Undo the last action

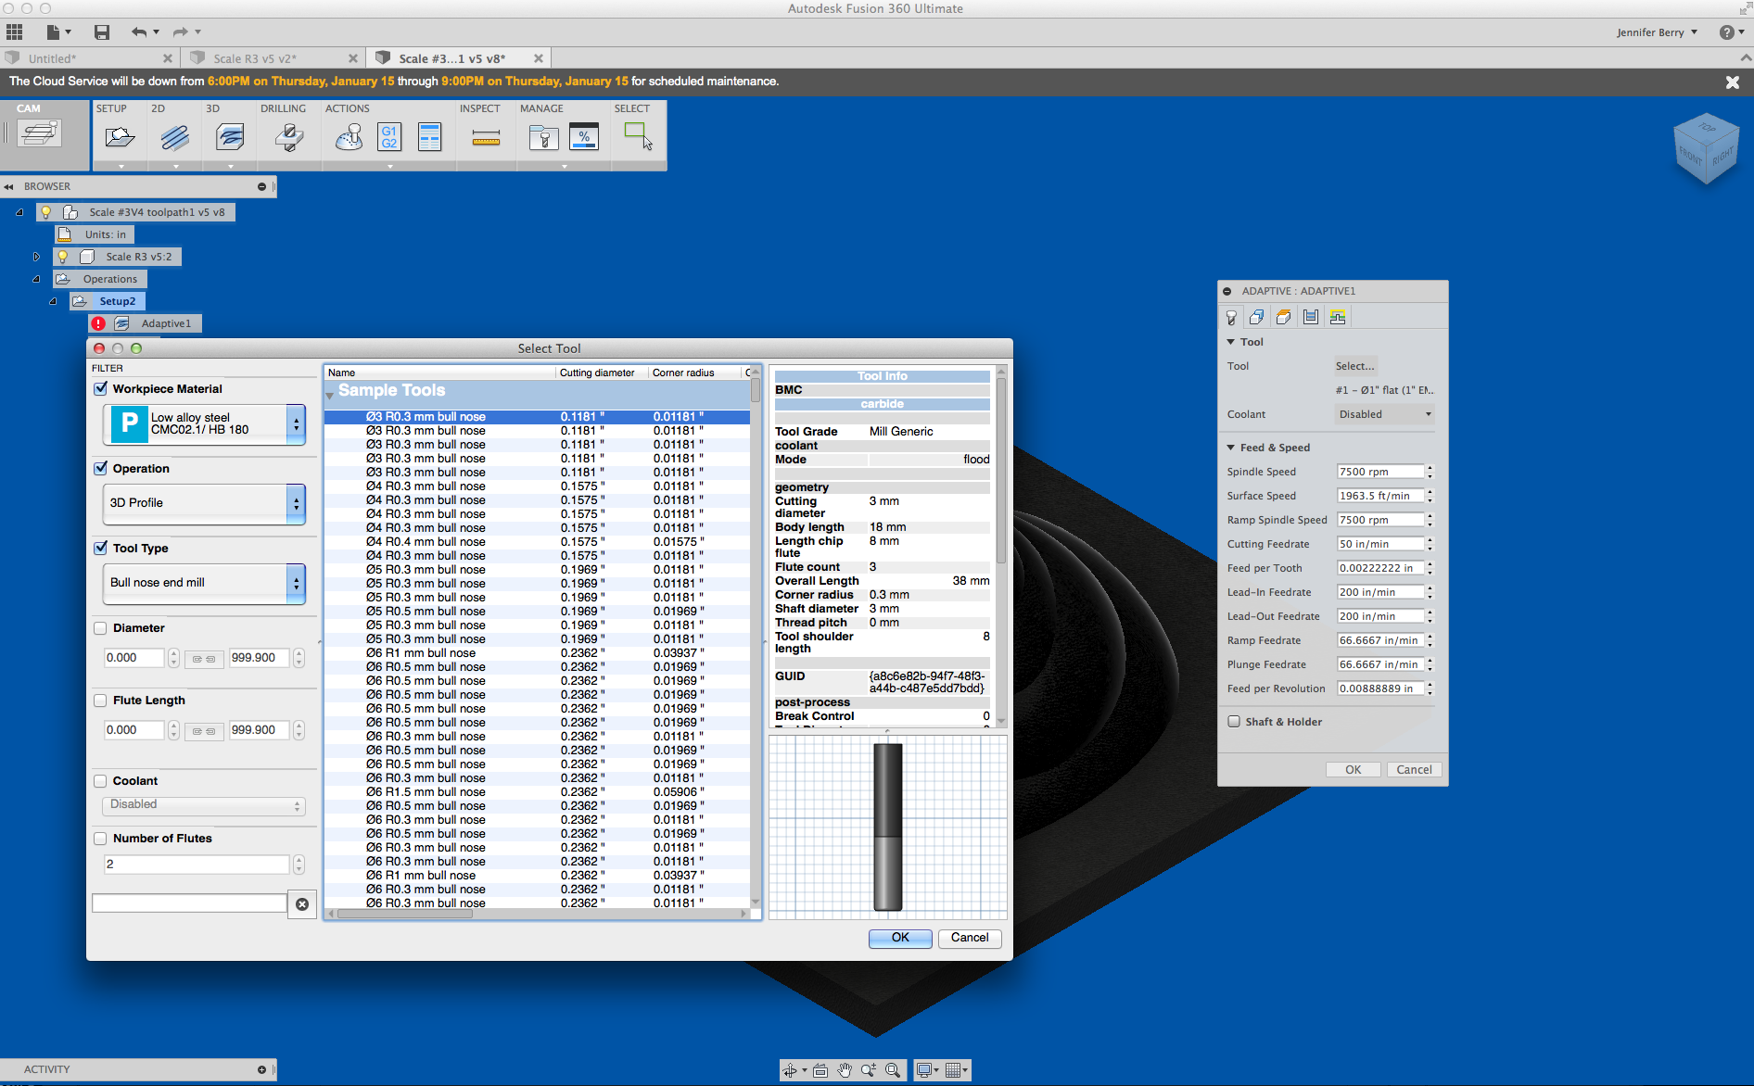(x=139, y=32)
